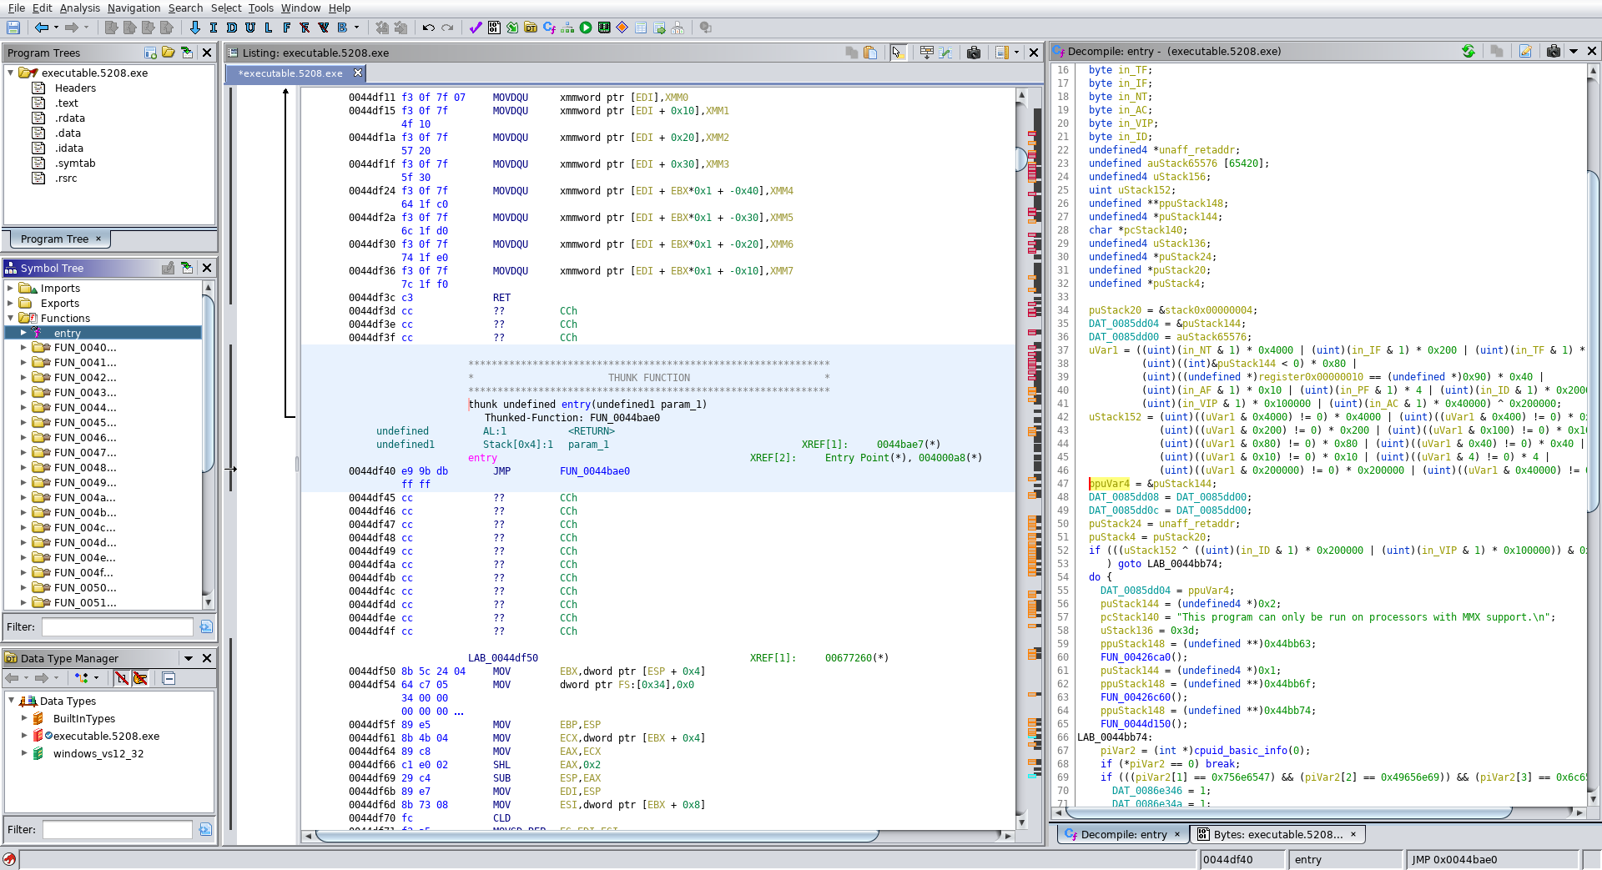Toggle the collapse box in Data Type Manager toolbar
Image resolution: width=1602 pixels, height=870 pixels.
[x=169, y=678]
